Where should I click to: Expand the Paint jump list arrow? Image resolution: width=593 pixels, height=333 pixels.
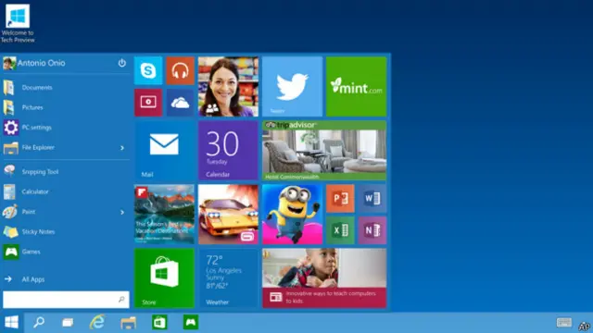point(122,212)
